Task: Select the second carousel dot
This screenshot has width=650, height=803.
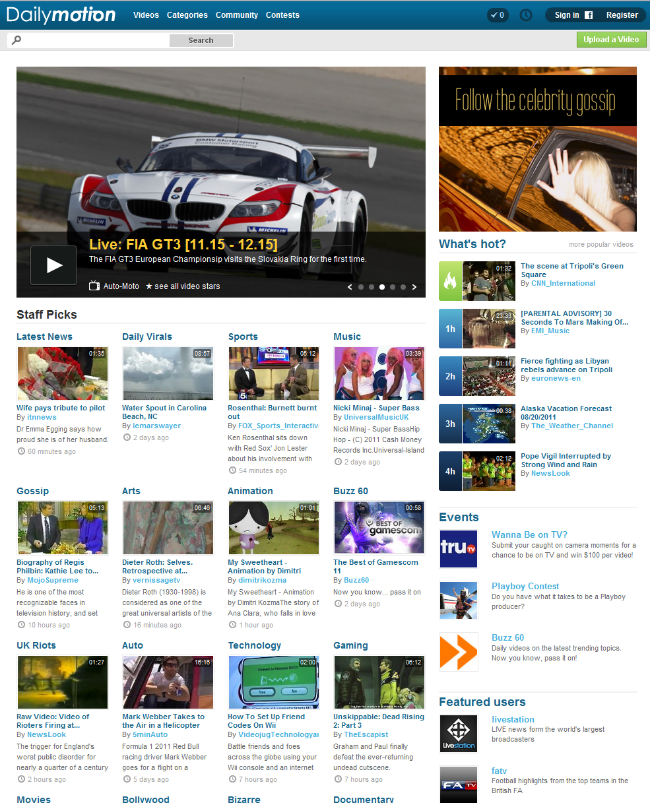Action: pyautogui.click(x=372, y=287)
